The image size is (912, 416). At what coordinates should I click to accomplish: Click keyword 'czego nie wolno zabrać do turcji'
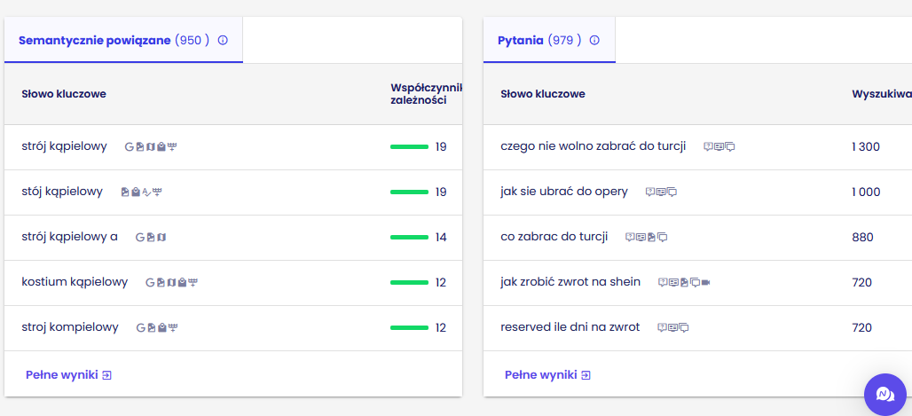(594, 146)
